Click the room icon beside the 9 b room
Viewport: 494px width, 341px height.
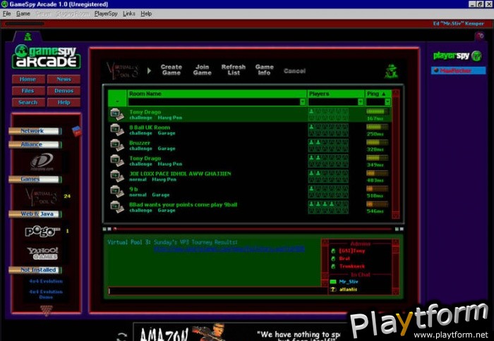pyautogui.click(x=117, y=191)
